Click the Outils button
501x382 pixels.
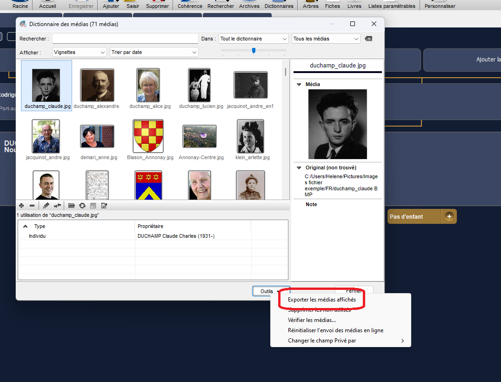coord(271,291)
